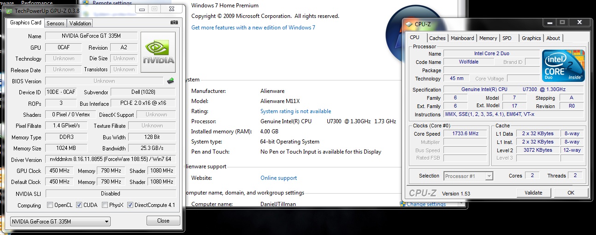
Task: Click the OK button in CPU-Z
Action: (571, 193)
